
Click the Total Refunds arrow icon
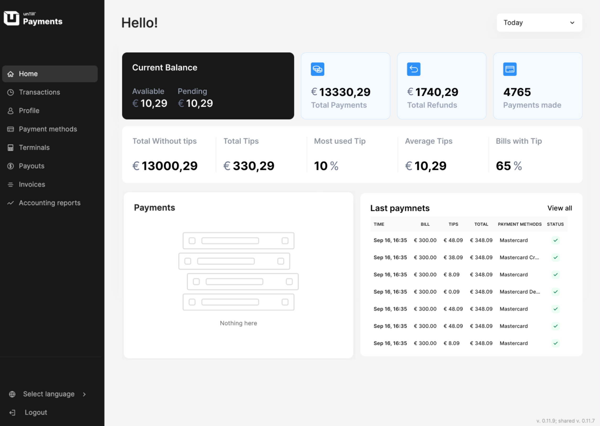(413, 69)
